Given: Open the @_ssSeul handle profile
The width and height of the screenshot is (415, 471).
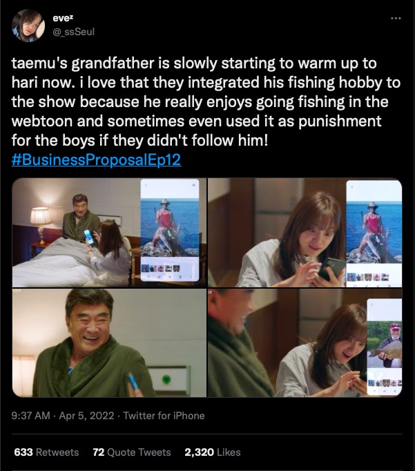Looking at the screenshot, I should 74,32.
